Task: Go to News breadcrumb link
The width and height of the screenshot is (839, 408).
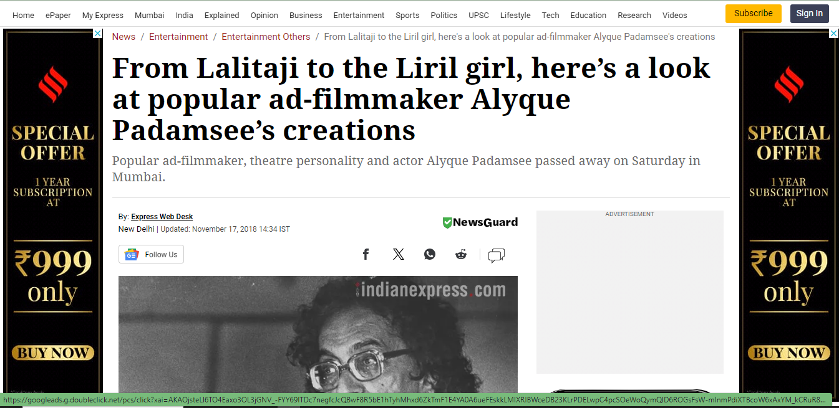Action: 124,37
